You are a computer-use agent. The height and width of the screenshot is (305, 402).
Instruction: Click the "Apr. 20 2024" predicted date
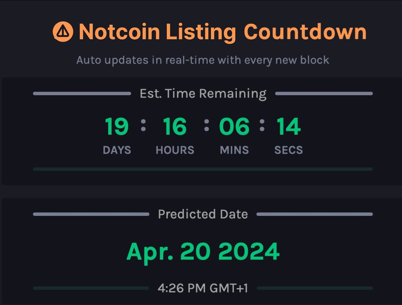(203, 251)
